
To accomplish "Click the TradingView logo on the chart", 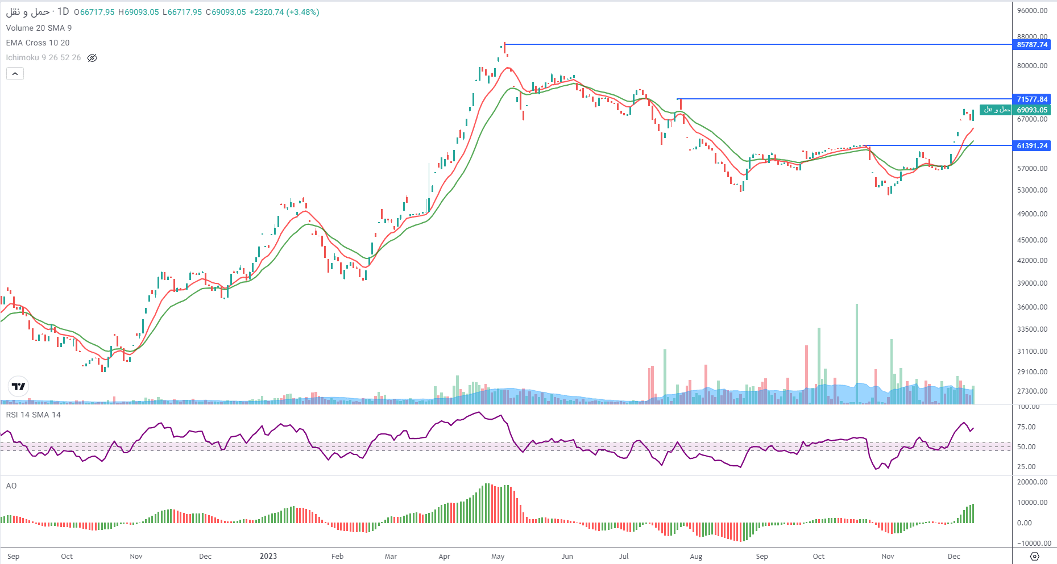I will tap(19, 387).
